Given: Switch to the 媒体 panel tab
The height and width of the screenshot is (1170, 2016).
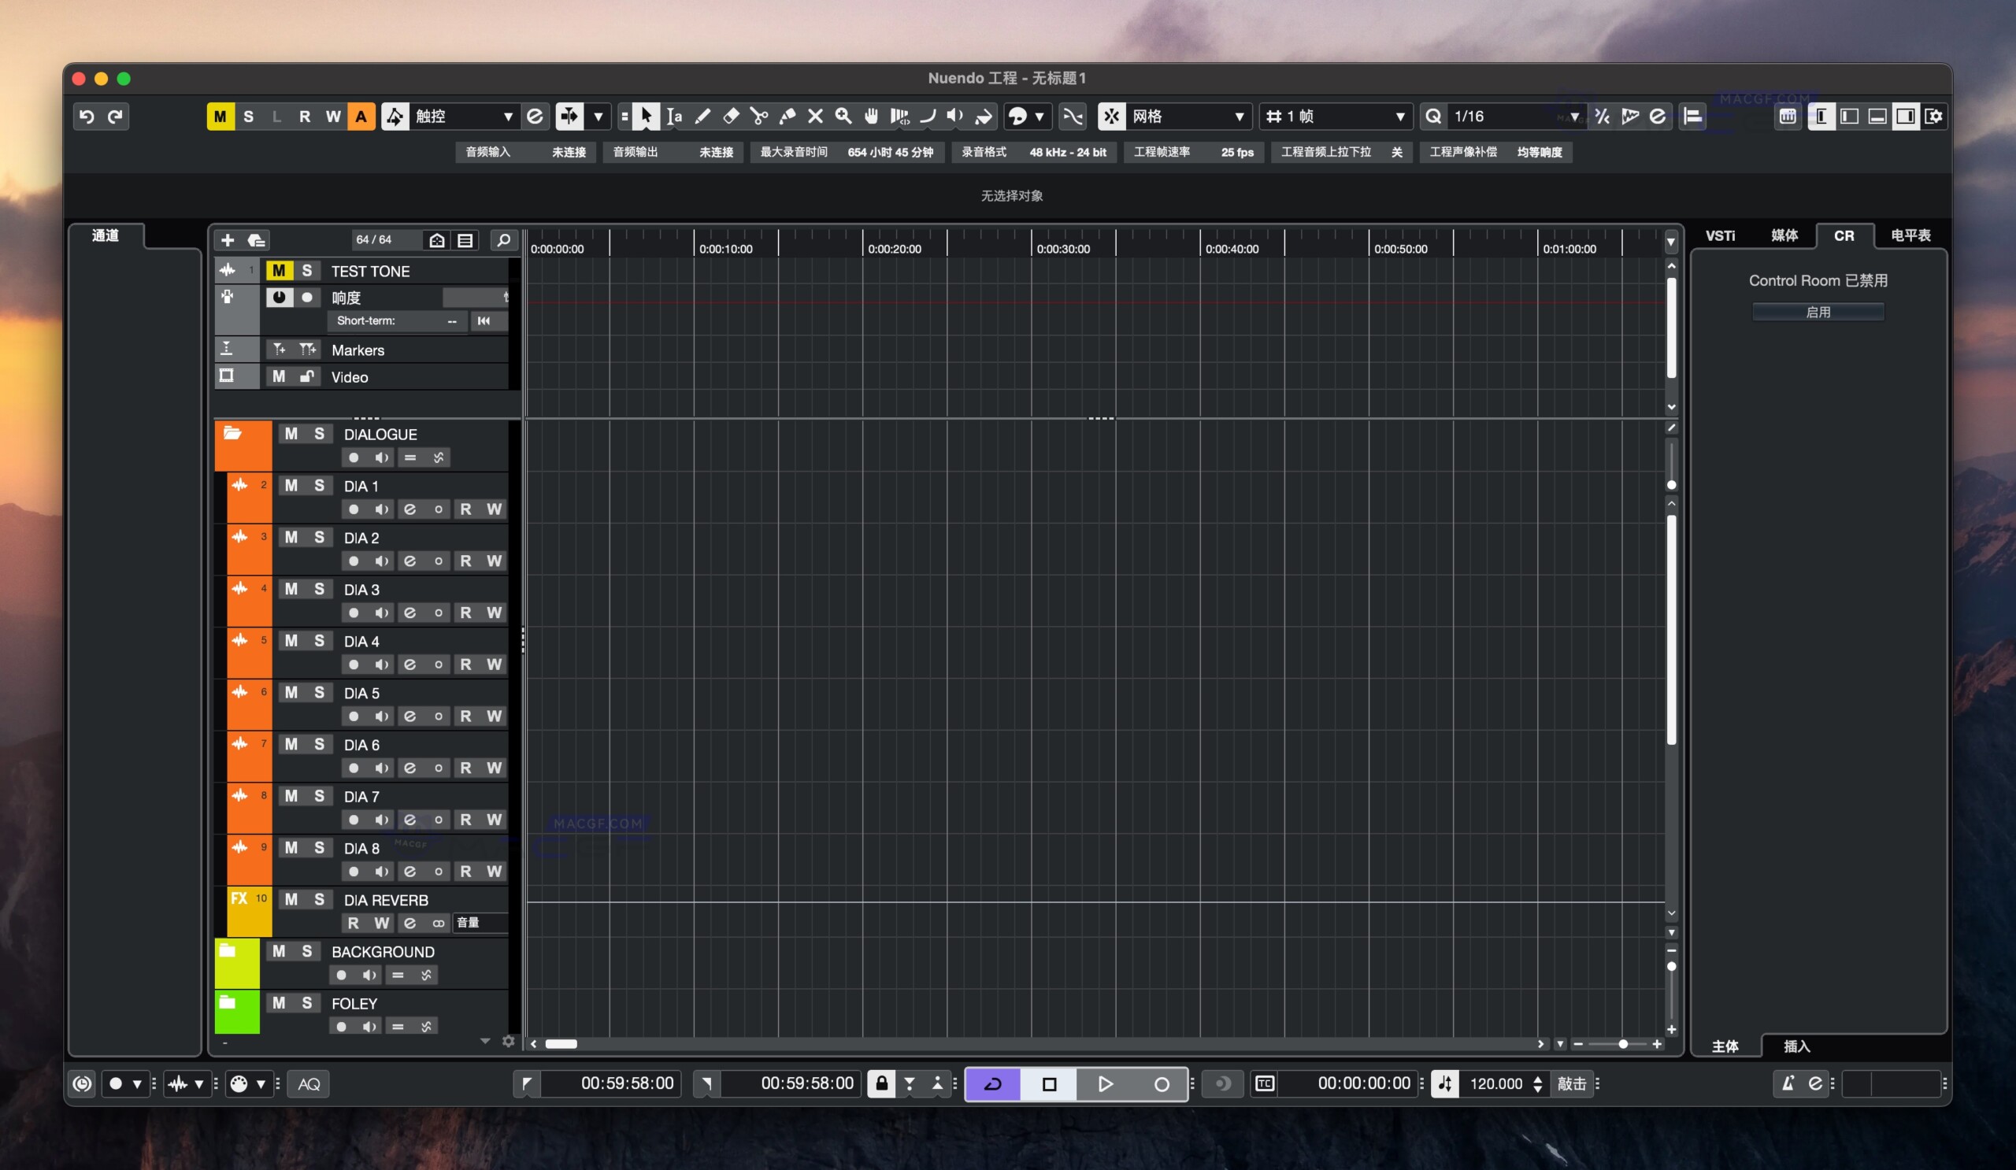Looking at the screenshot, I should pyautogui.click(x=1784, y=235).
